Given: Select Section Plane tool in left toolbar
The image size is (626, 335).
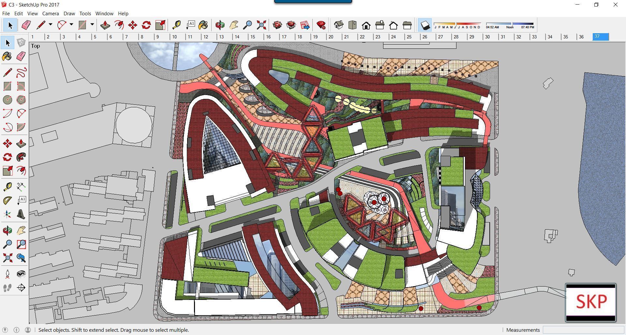Looking at the screenshot, I should click(21, 288).
